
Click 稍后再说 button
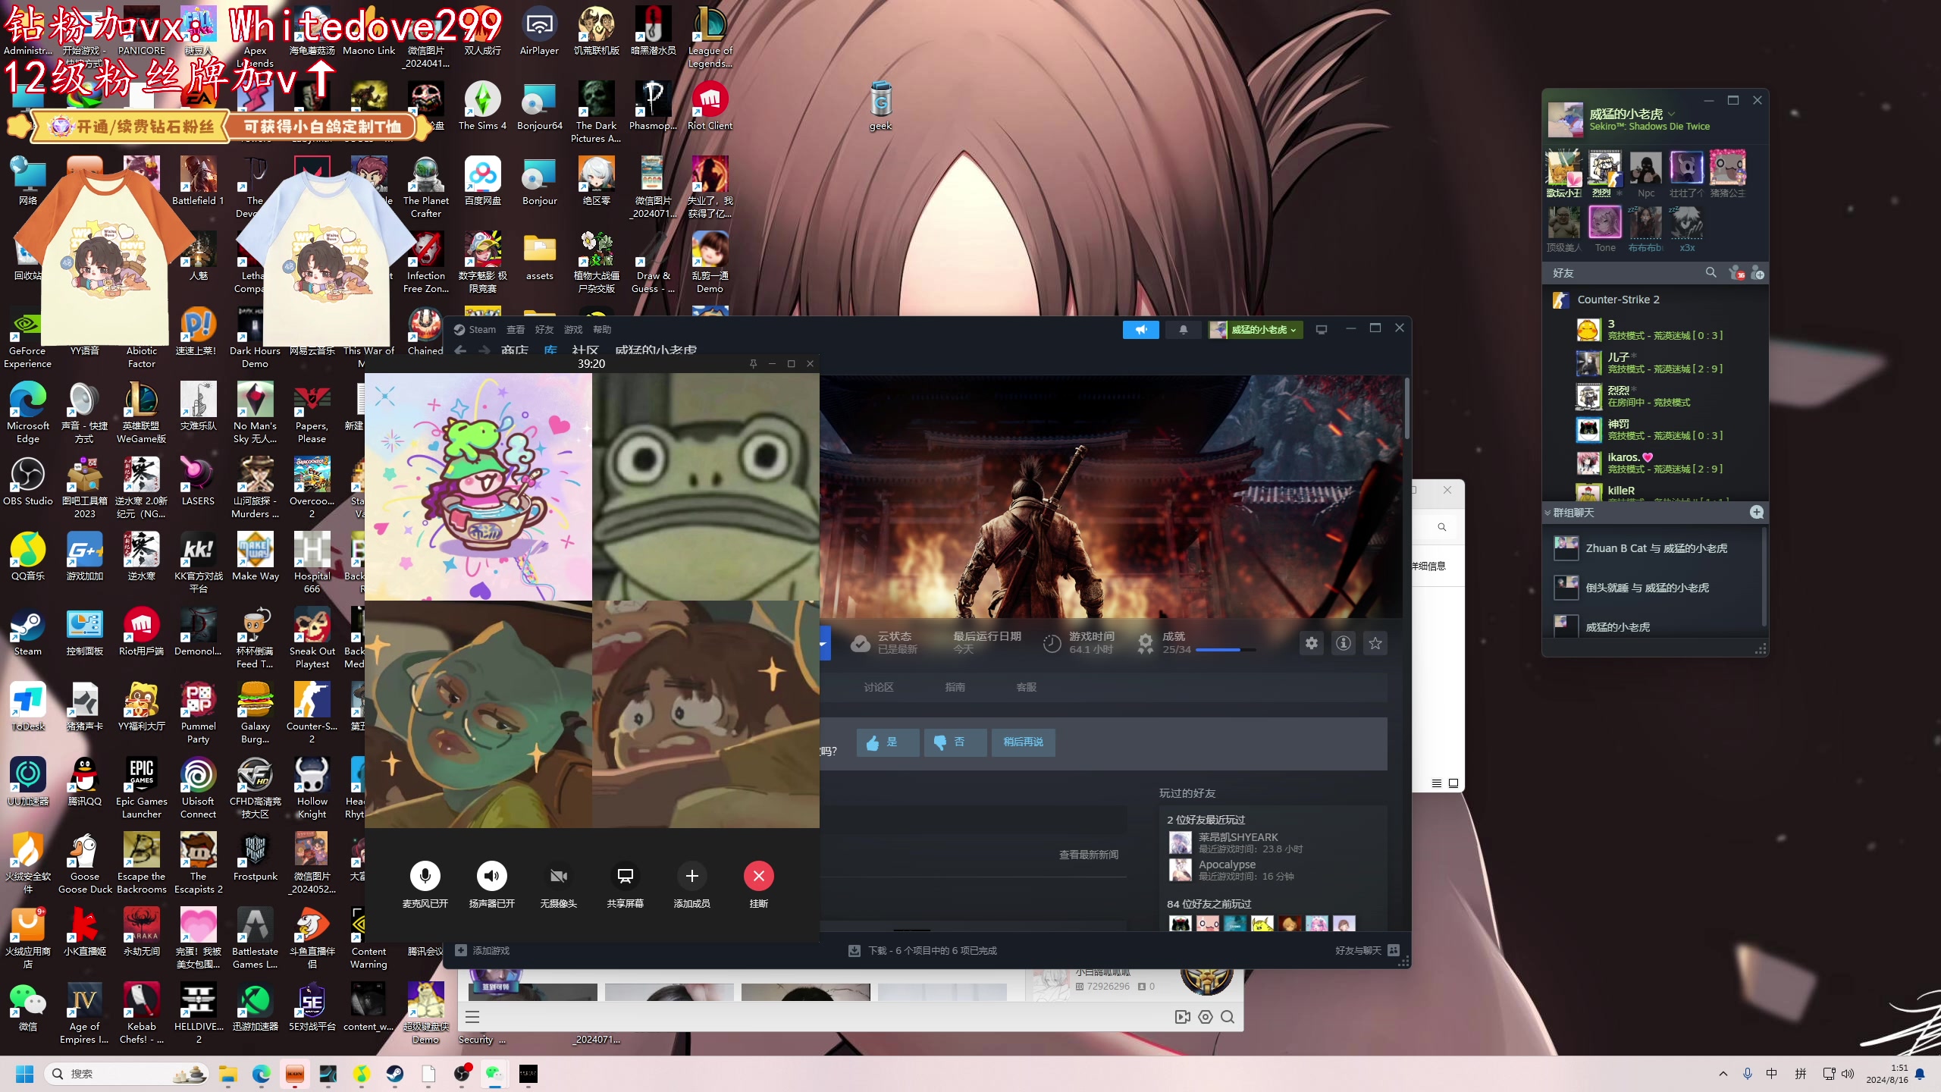point(1023,742)
